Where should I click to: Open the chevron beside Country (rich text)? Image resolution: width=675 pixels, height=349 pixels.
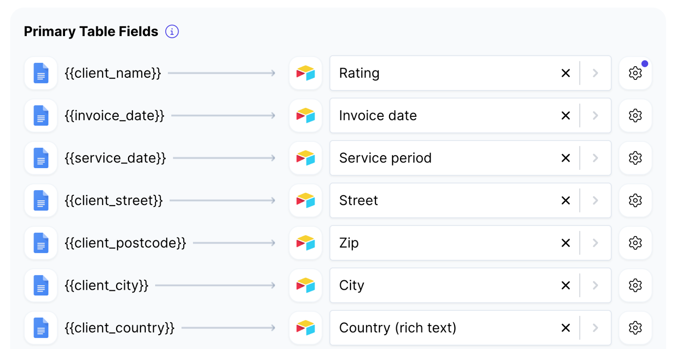(596, 327)
